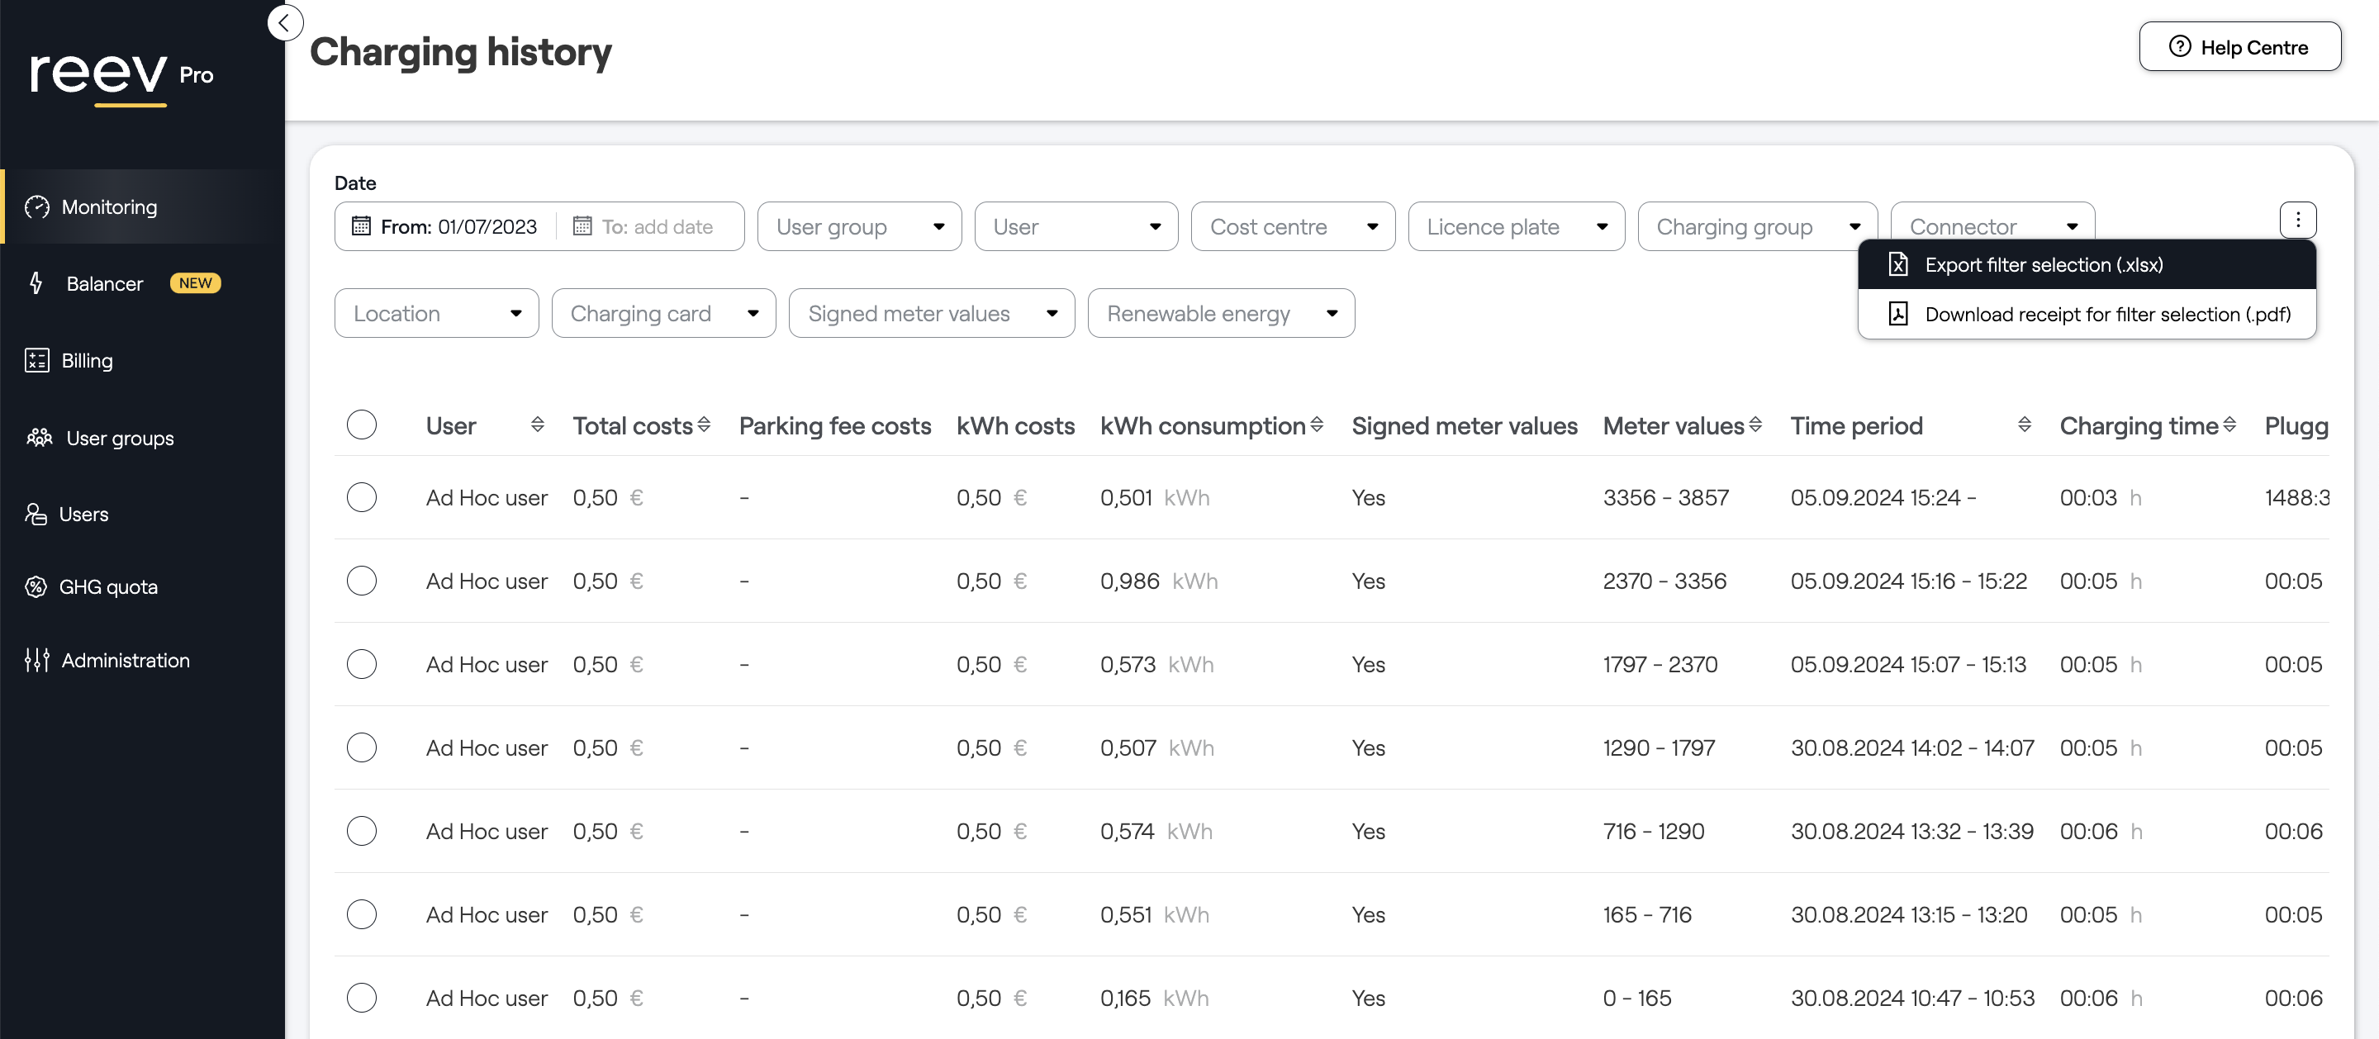This screenshot has height=1039, width=2379.
Task: Open the three-dot options menu
Action: [x=2296, y=220]
